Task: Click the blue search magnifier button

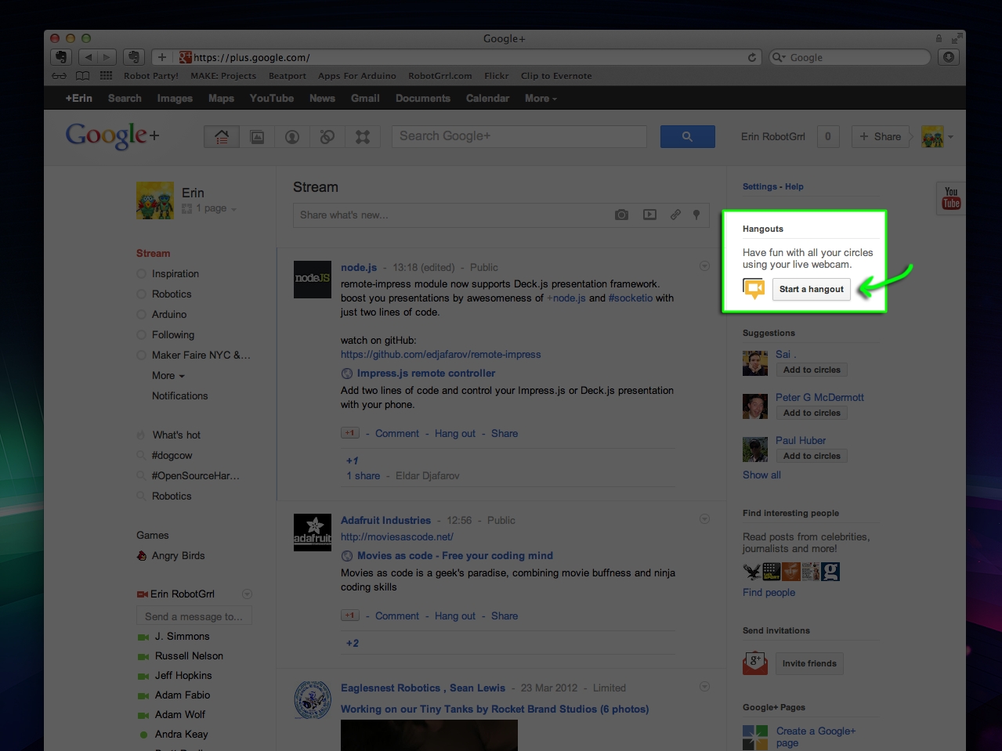Action: coord(687,136)
